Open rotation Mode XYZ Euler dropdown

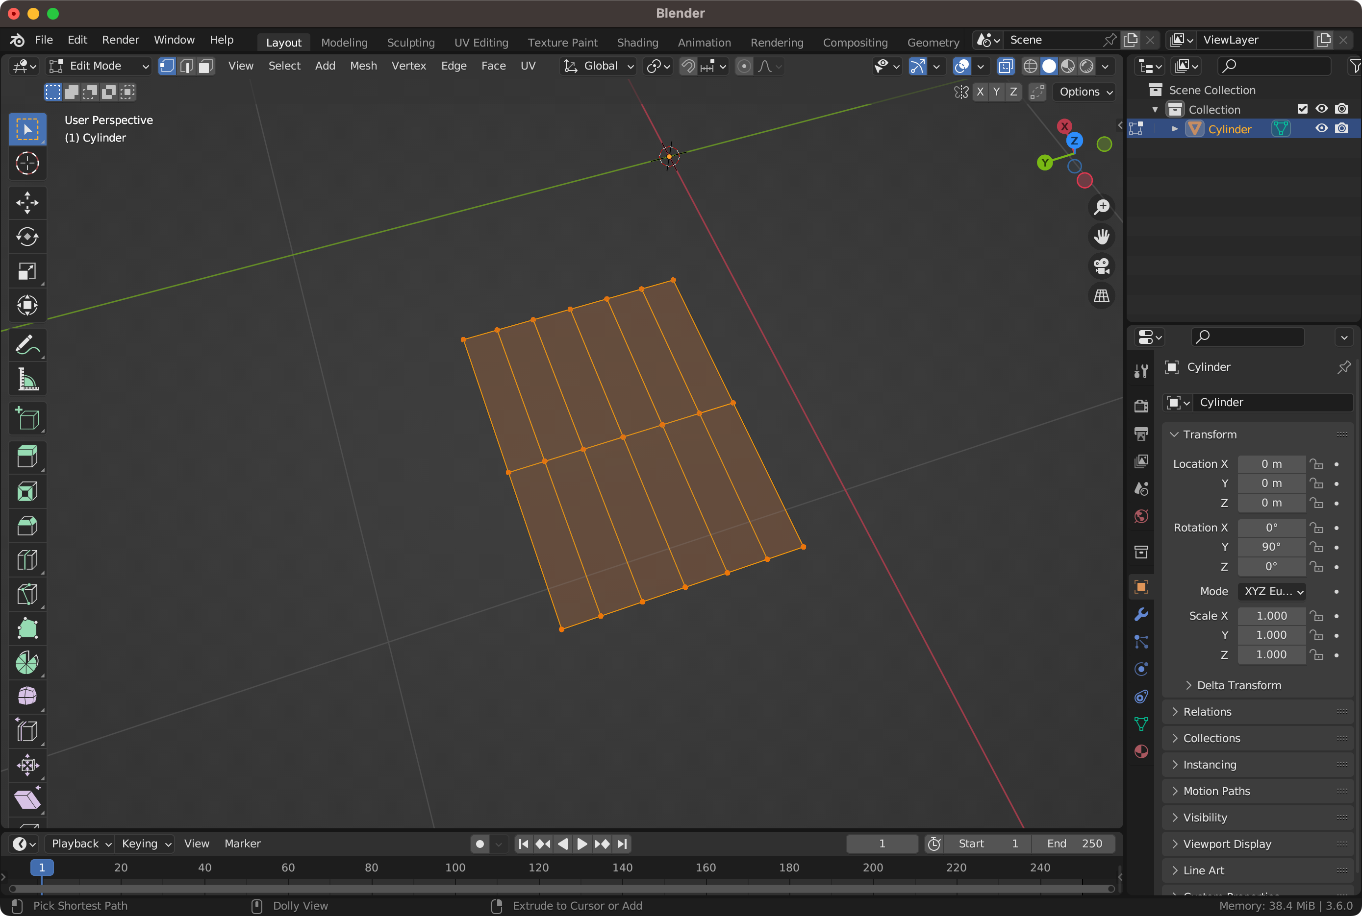[x=1272, y=591]
